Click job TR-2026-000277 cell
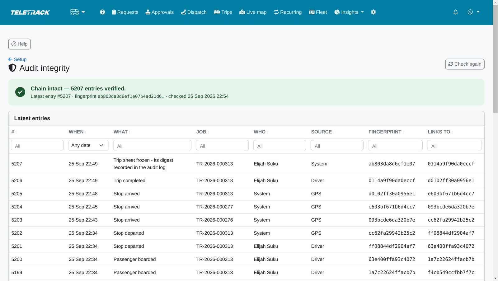This screenshot has height=281, width=498. click(x=214, y=207)
